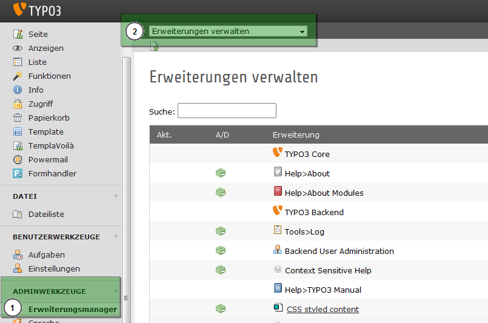Click the BENUTZERWERKZEUGE section header

click(56, 237)
